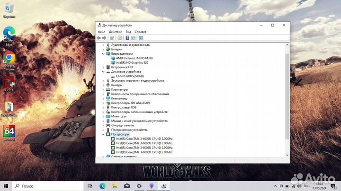This screenshot has width=341, height=191.
Task: Open the Вид menu
Action: 128,32
